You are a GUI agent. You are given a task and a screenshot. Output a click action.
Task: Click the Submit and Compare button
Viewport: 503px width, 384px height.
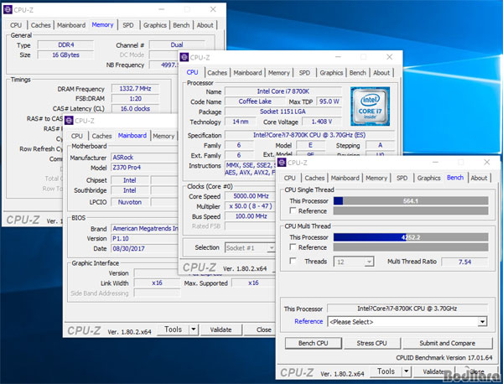(x=447, y=343)
